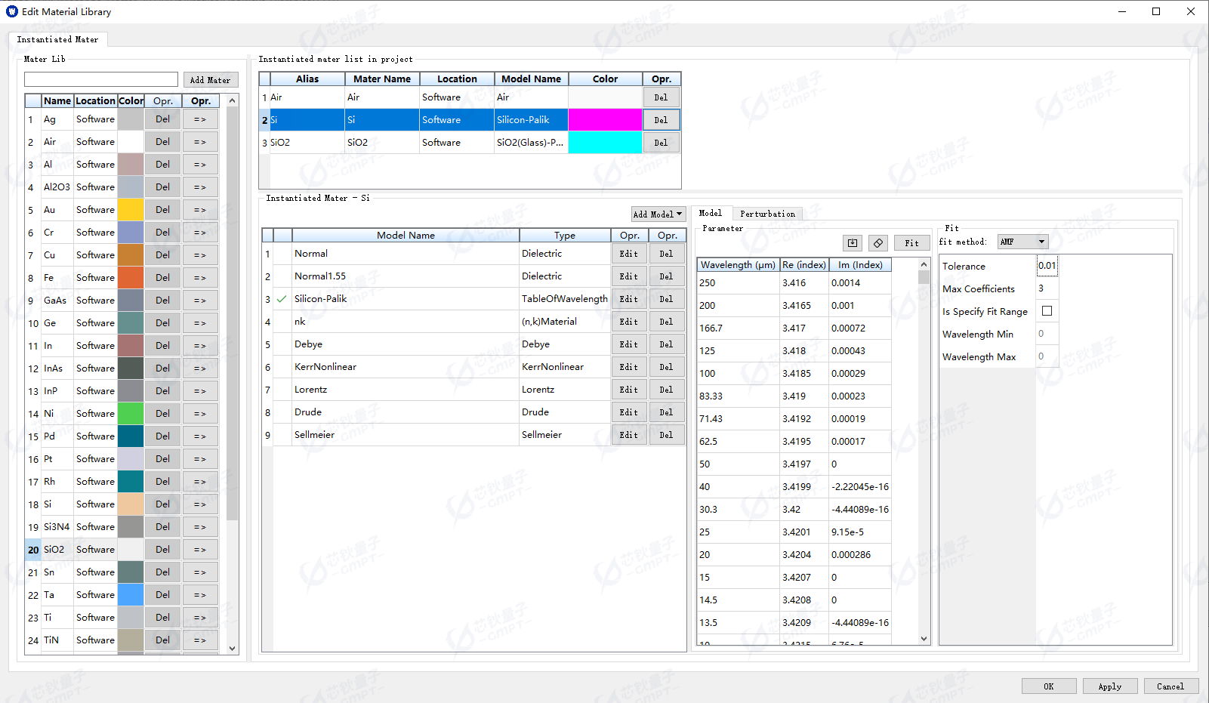Delete the KerrNonlinear model
This screenshot has width=1209, height=703.
pos(666,367)
